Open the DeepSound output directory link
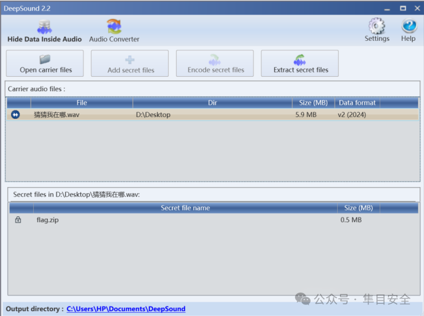 click(x=126, y=309)
